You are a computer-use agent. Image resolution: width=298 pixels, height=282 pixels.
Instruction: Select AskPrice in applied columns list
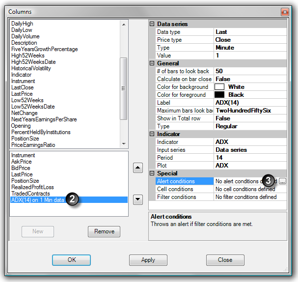pyautogui.click(x=22, y=162)
